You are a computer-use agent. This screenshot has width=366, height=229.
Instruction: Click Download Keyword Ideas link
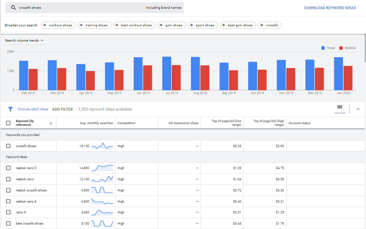coord(330,8)
